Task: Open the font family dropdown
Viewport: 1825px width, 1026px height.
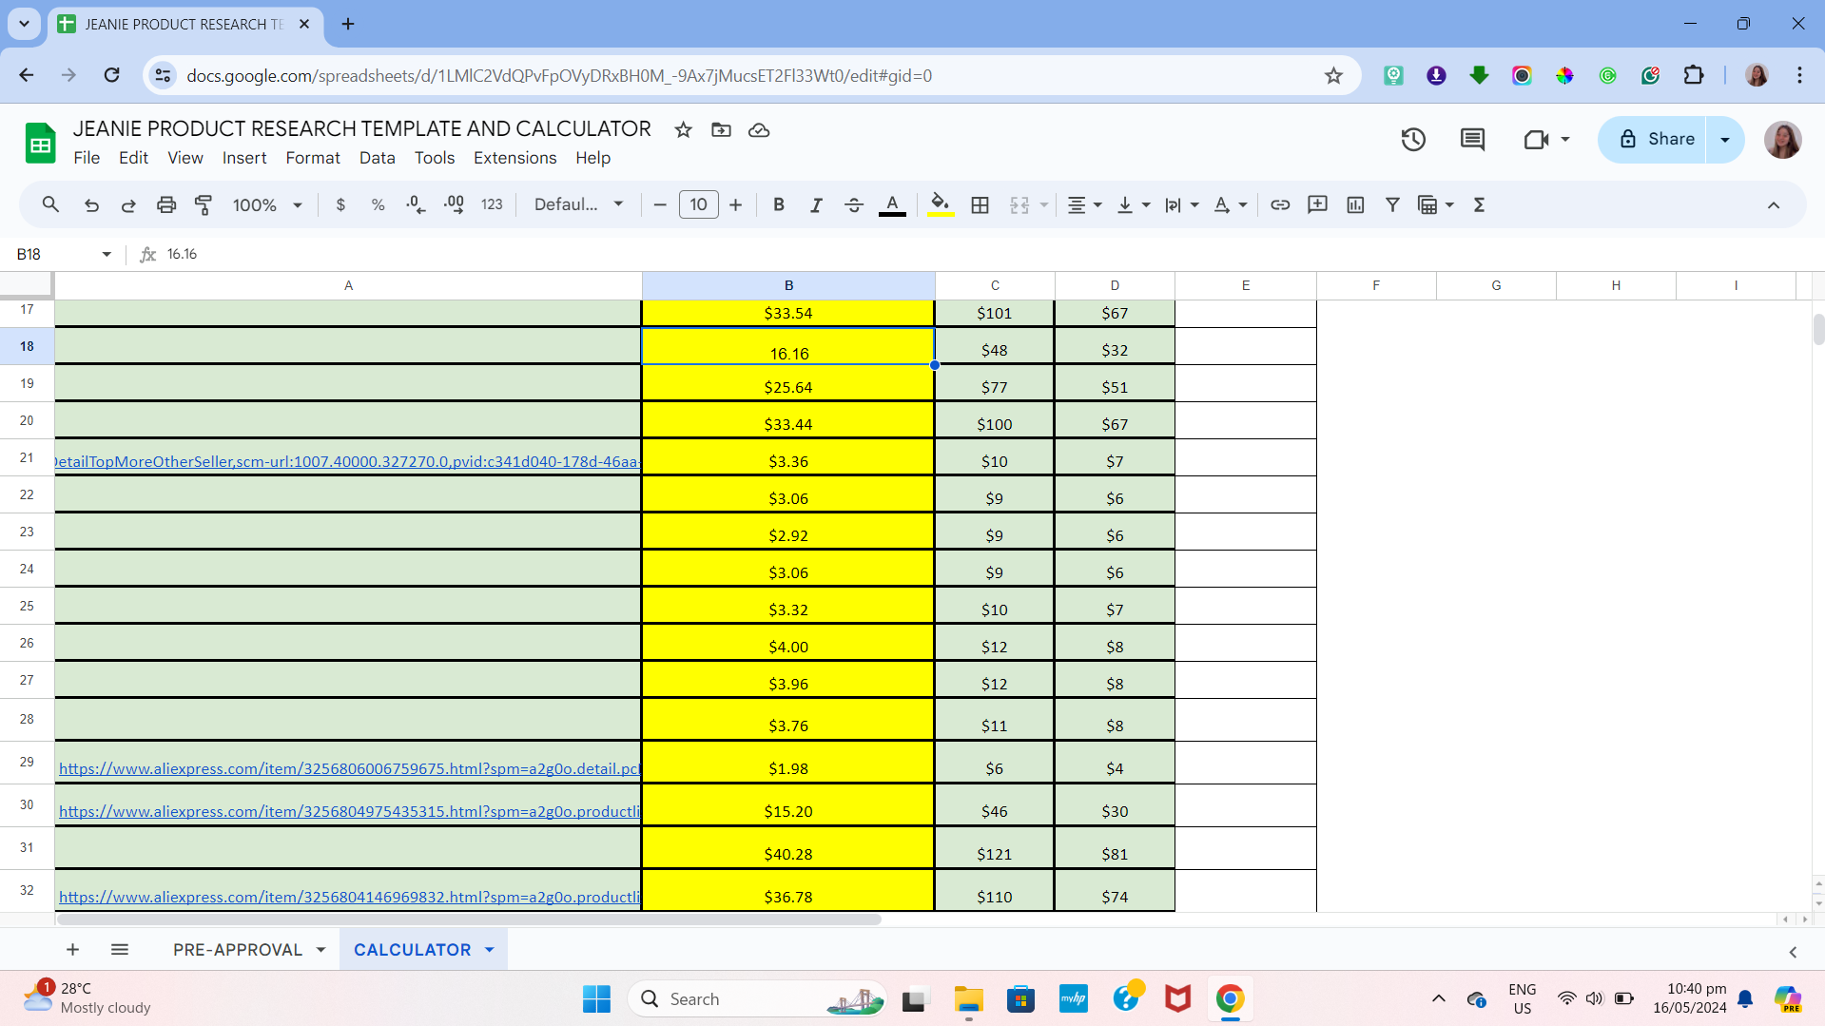Action: pos(578,204)
